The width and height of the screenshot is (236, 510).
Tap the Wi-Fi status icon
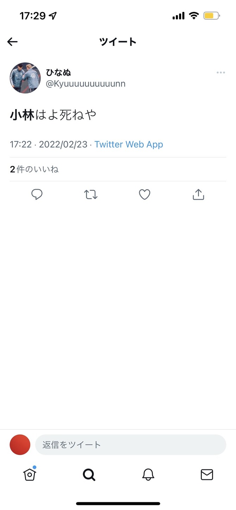point(194,15)
